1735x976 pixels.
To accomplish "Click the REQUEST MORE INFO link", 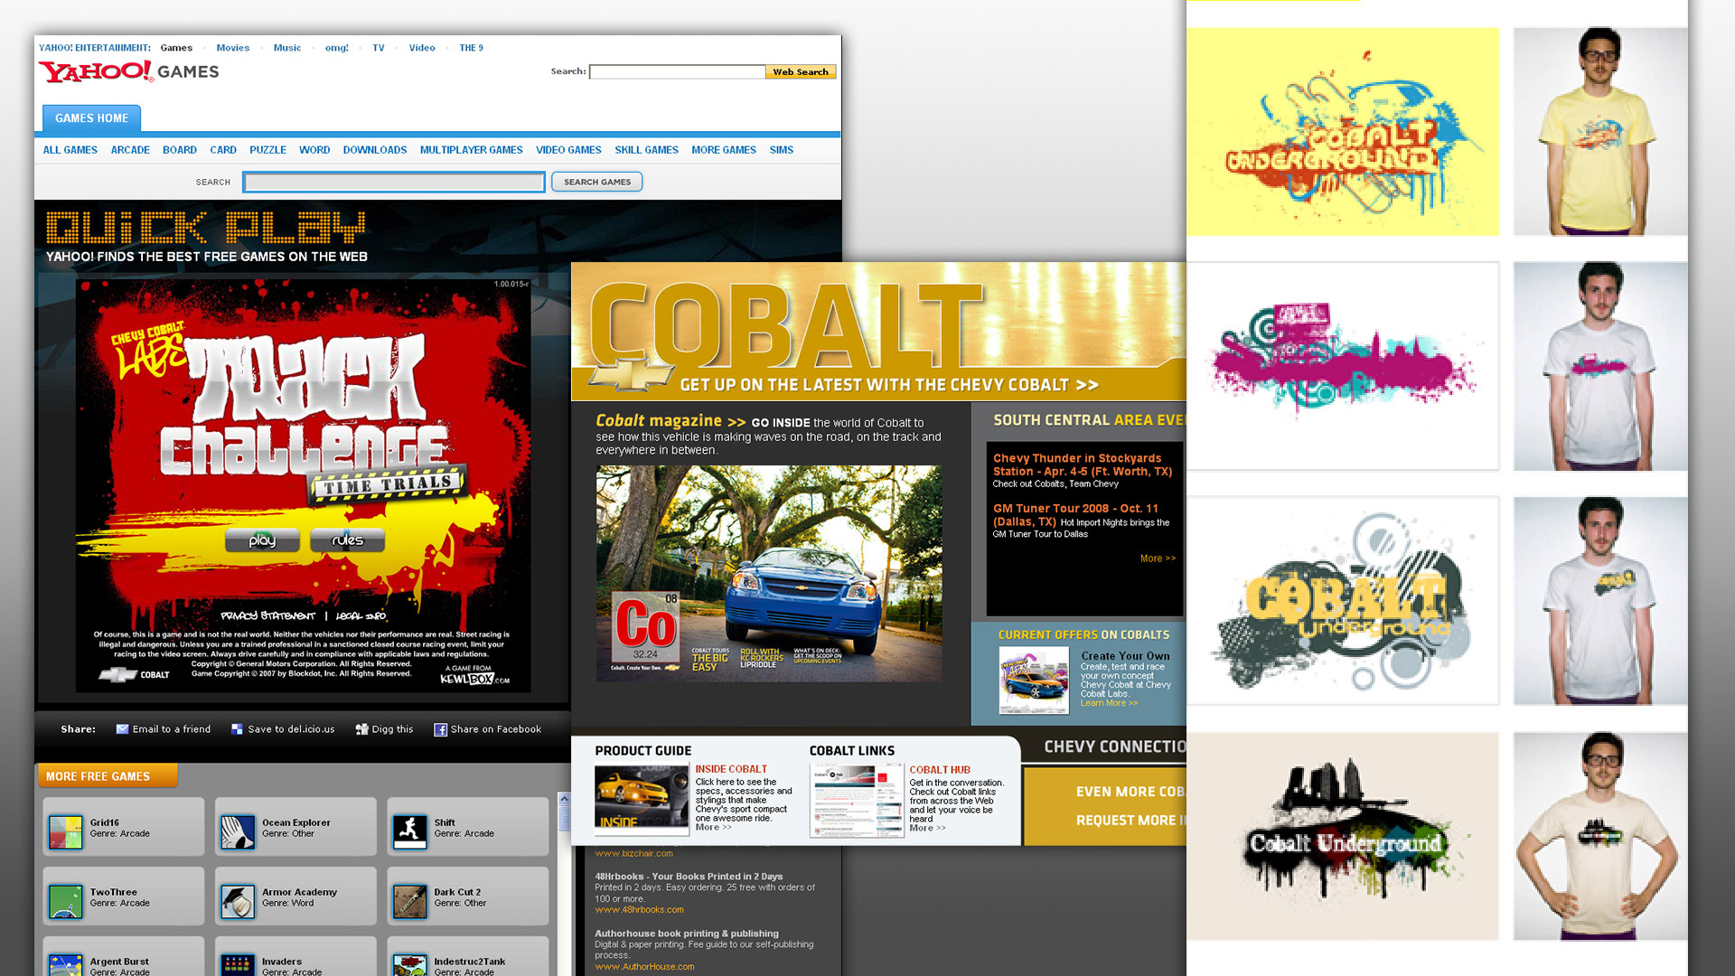I will 1130,821.
